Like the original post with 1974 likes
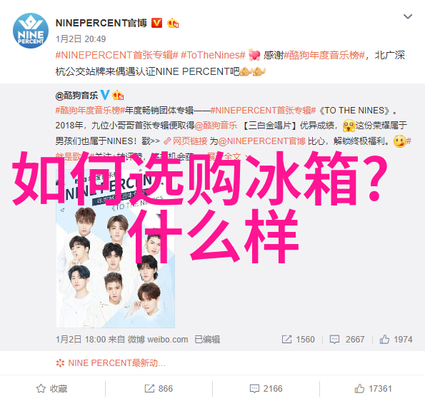This screenshot has width=425, height=401. click(x=396, y=339)
